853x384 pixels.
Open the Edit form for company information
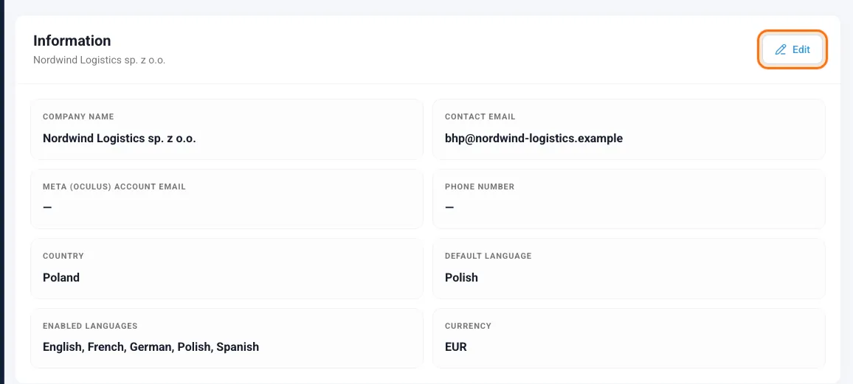[792, 49]
